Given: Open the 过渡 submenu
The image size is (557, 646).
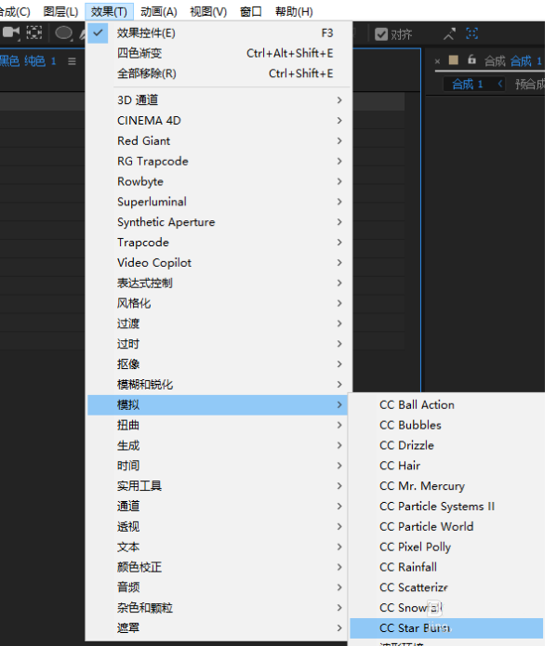Looking at the screenshot, I should pos(219,323).
